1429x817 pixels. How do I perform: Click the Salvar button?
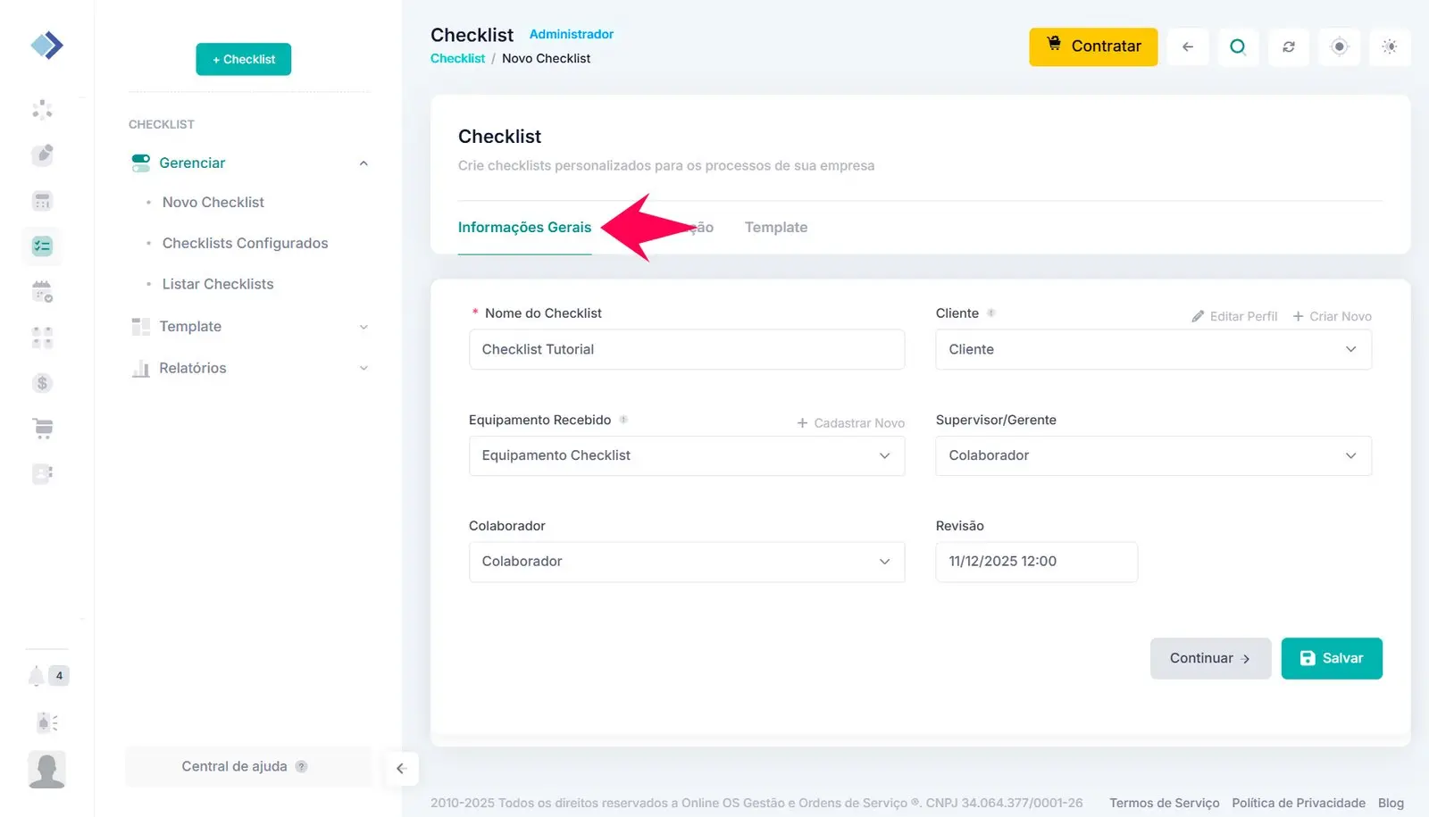(x=1331, y=658)
